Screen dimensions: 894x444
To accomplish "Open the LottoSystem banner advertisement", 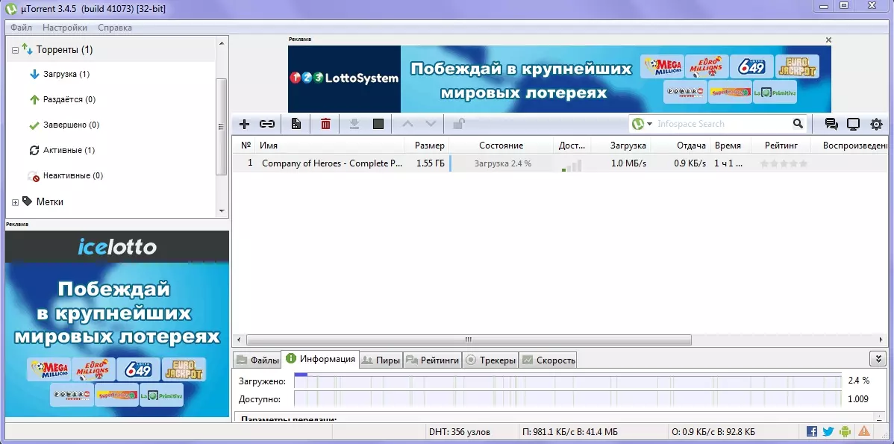I will [x=560, y=79].
